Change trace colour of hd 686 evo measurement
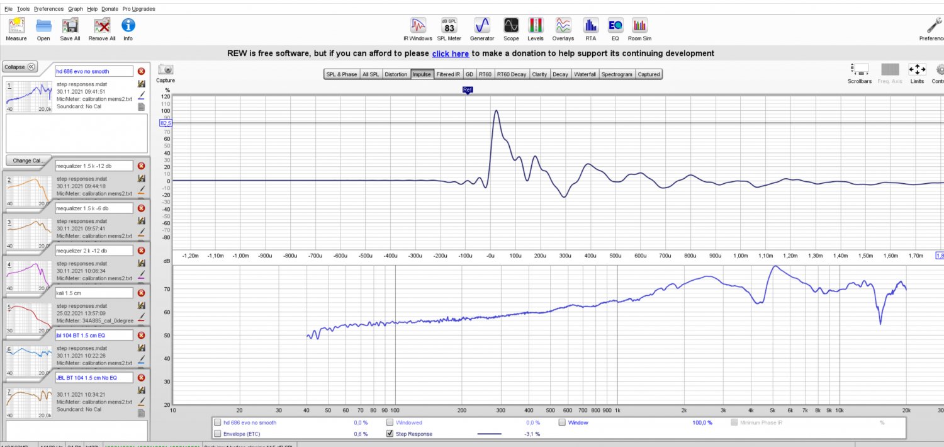The image size is (944, 447). pyautogui.click(x=142, y=95)
